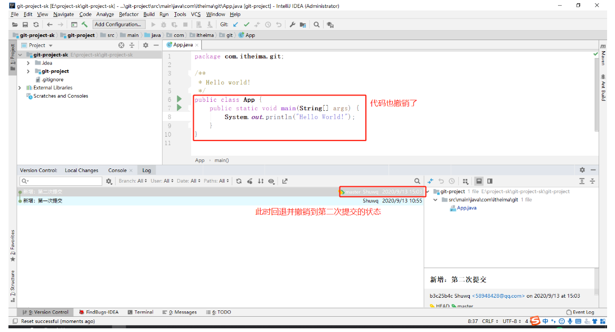The width and height of the screenshot is (615, 332).
Task: Open Date filter dropdown
Action: coord(188,181)
